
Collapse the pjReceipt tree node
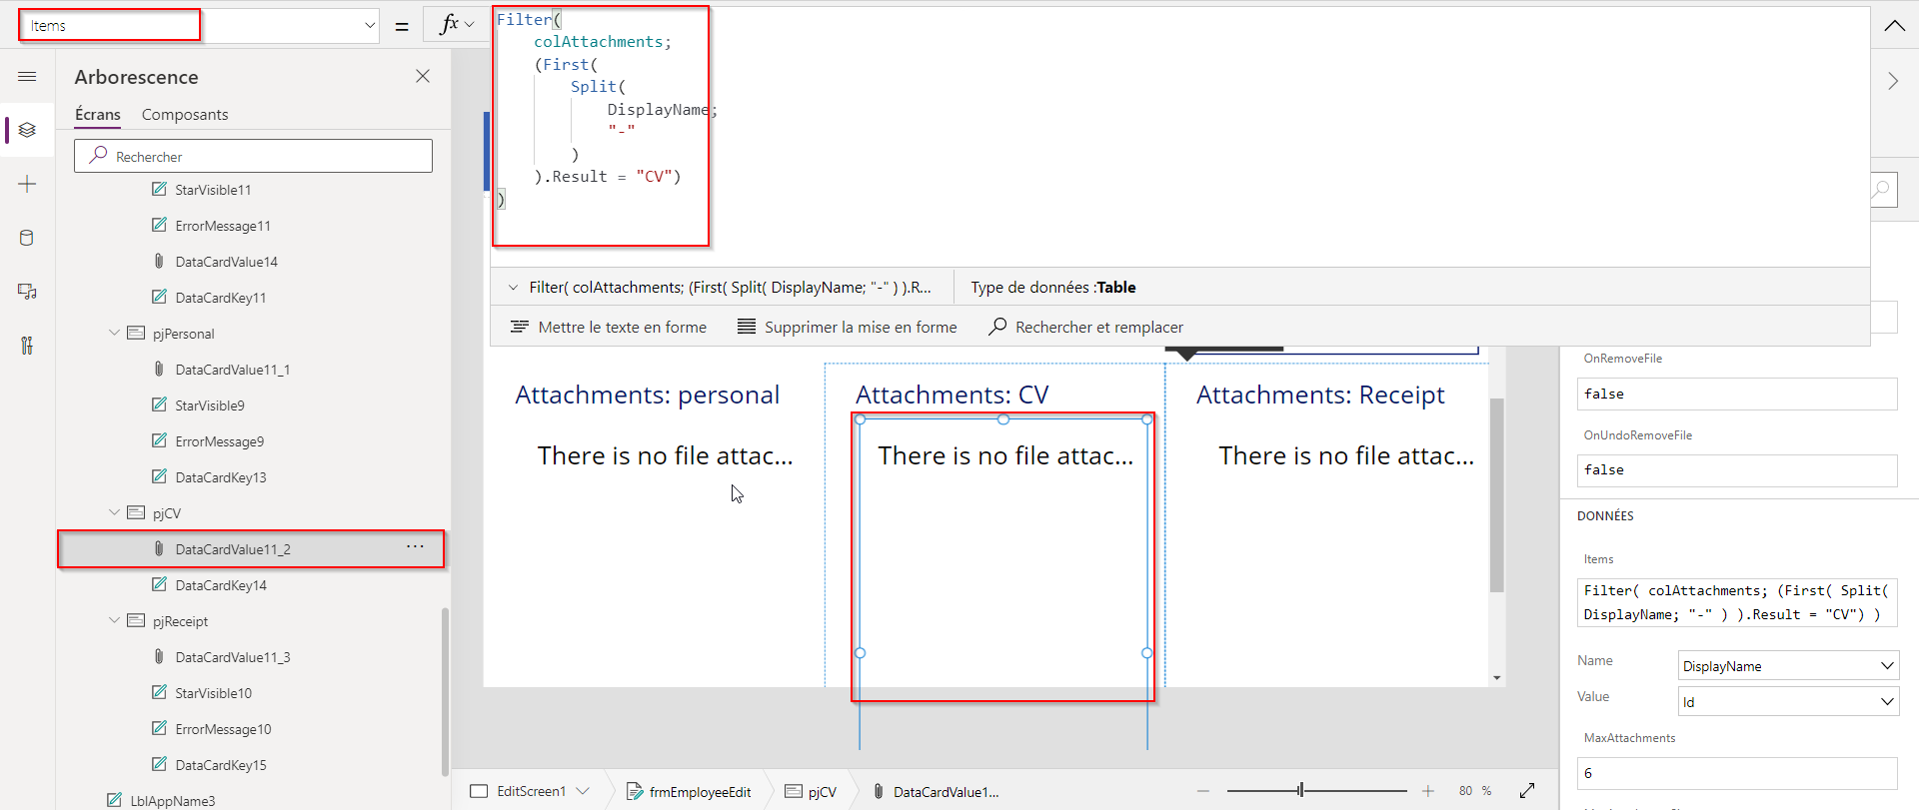click(114, 621)
